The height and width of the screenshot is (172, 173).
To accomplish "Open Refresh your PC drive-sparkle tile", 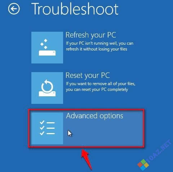I will 47,48.
